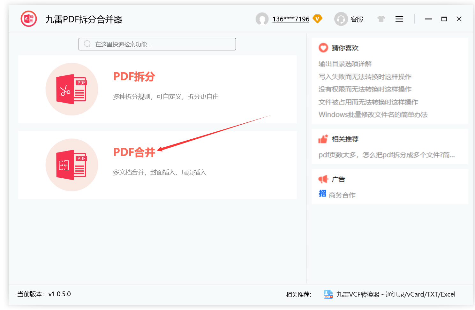Click the 九雷PDF拆分合并器 app logo
The width and height of the screenshot is (475, 310).
click(29, 19)
